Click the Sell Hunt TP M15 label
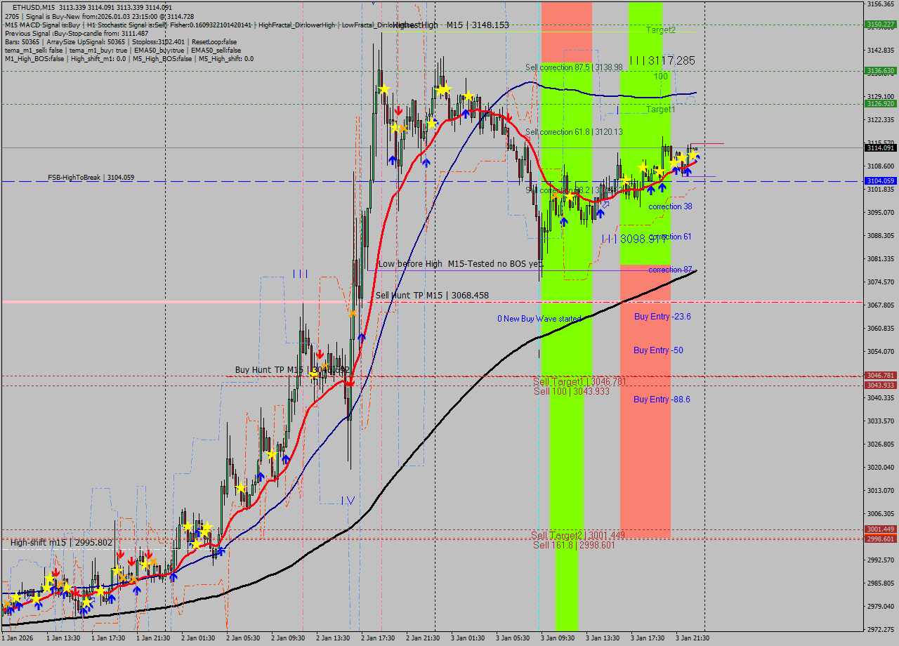This screenshot has width=899, height=646. click(432, 296)
